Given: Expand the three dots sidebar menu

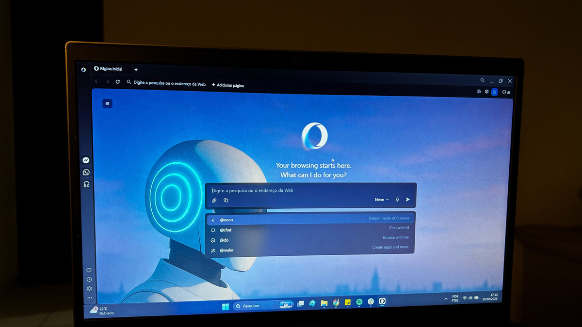Looking at the screenshot, I should click(x=90, y=298).
